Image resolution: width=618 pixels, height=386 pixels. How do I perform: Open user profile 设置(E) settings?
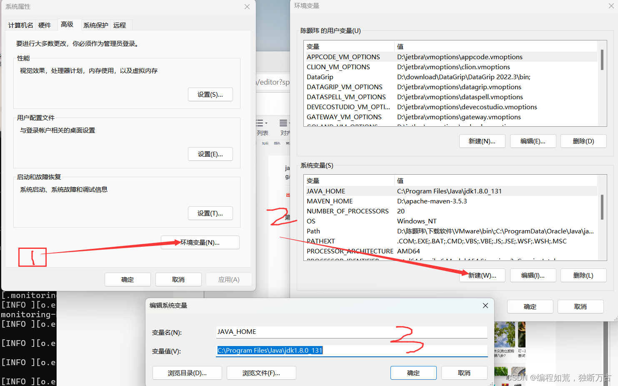210,154
